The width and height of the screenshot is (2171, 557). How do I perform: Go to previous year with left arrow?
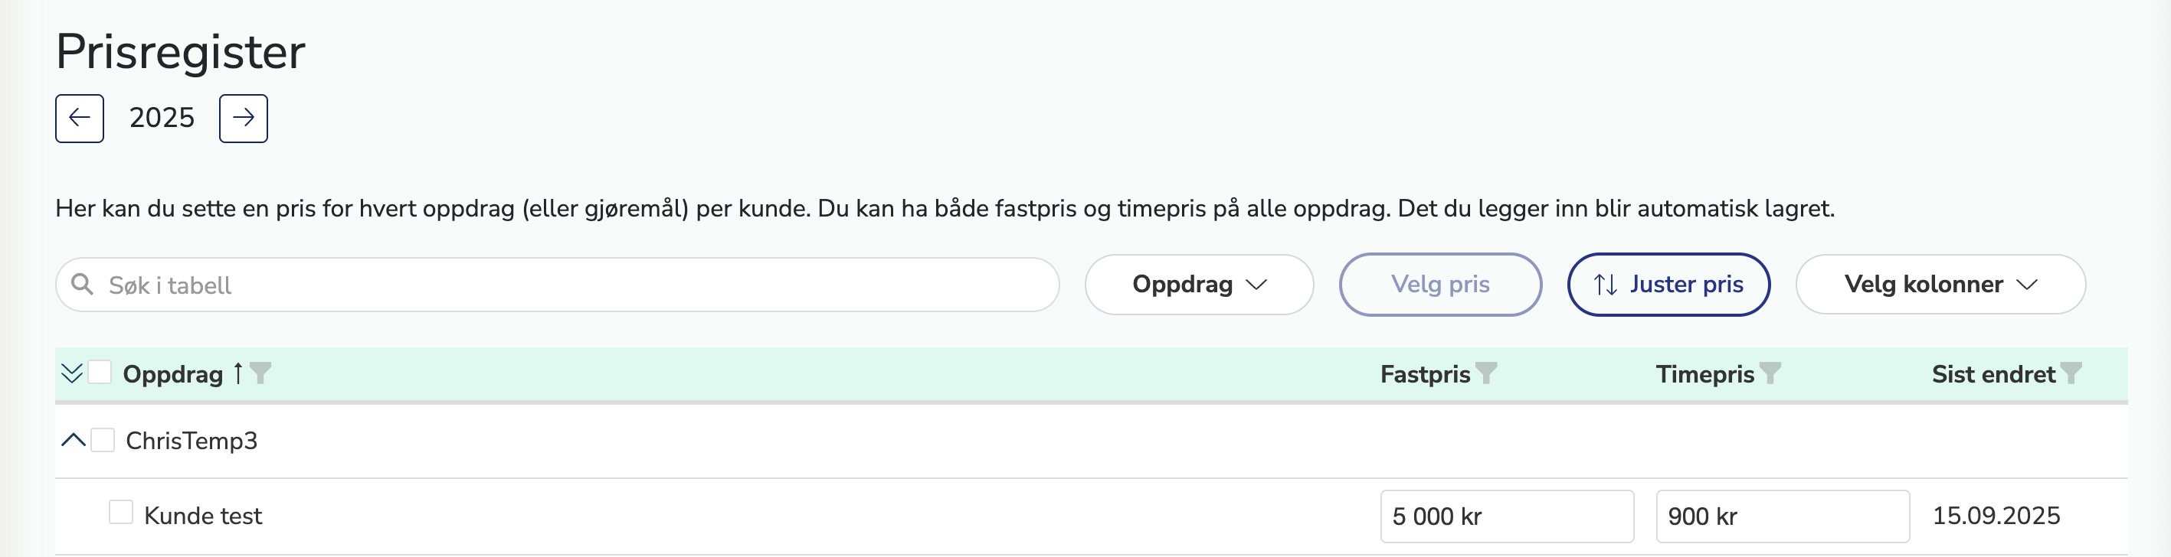pyautogui.click(x=79, y=118)
